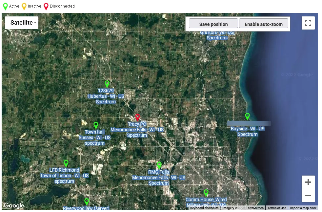
Task: Click the Menomonee Falls Spectrum label under Tracy PC
Action: pyautogui.click(x=137, y=133)
